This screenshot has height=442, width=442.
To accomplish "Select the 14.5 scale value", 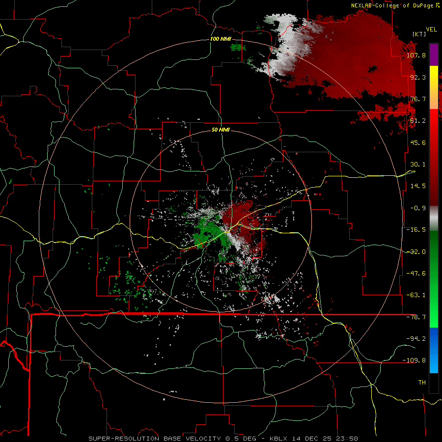I will pyautogui.click(x=418, y=186).
